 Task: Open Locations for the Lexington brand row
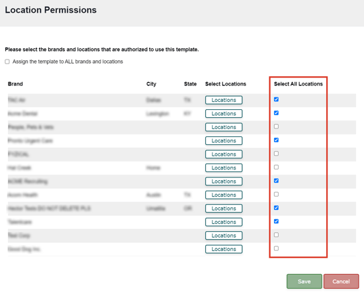(x=224, y=114)
